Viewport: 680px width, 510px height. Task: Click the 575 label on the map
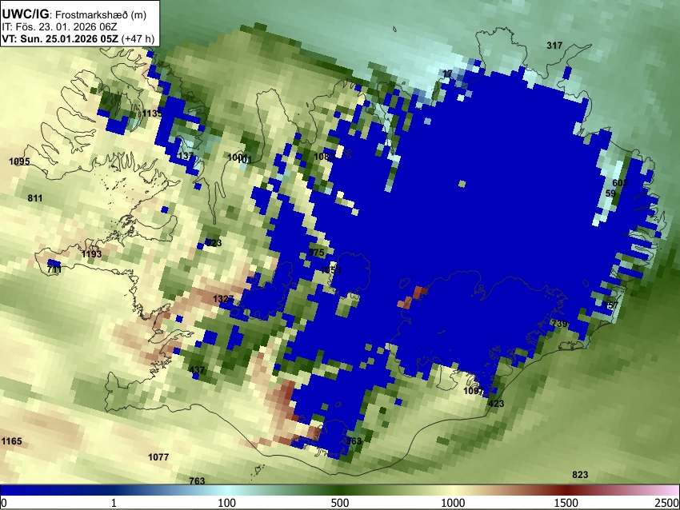point(316,253)
